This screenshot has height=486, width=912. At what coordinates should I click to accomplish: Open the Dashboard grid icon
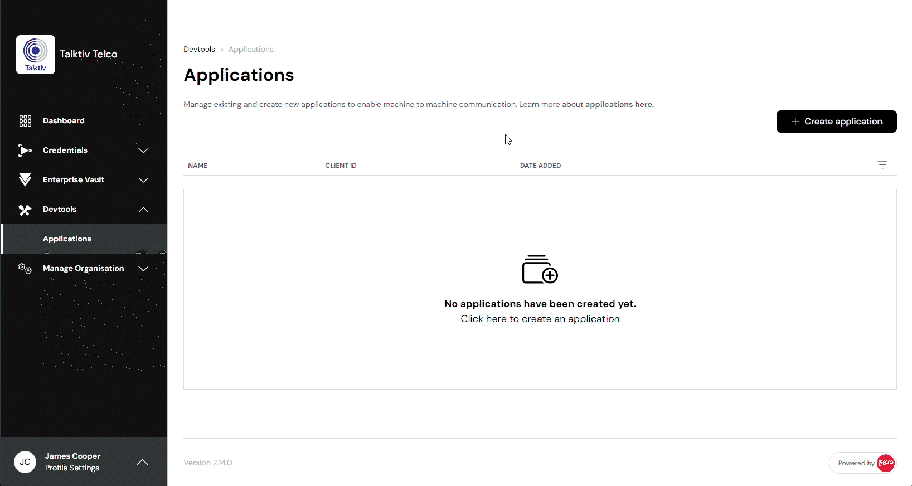tap(25, 121)
